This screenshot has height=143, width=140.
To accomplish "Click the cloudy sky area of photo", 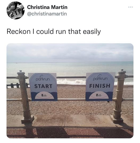I will [70, 53].
